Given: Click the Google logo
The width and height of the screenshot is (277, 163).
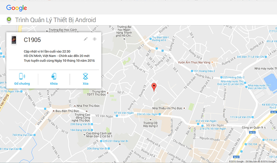Looking at the screenshot, I should 17,8.
